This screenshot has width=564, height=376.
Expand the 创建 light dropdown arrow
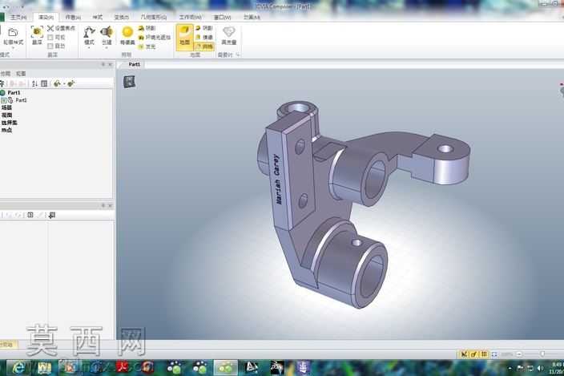point(107,47)
